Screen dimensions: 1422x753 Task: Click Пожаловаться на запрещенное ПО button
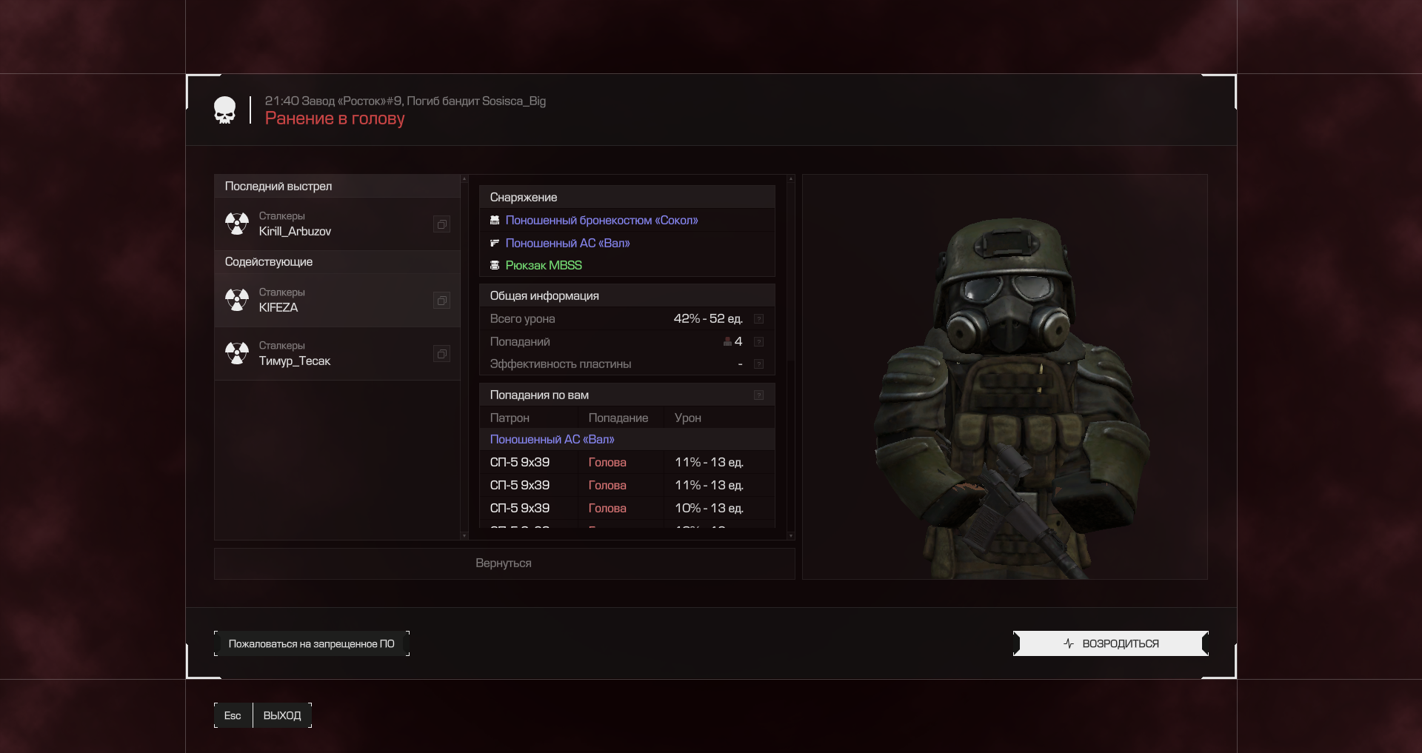click(x=311, y=643)
